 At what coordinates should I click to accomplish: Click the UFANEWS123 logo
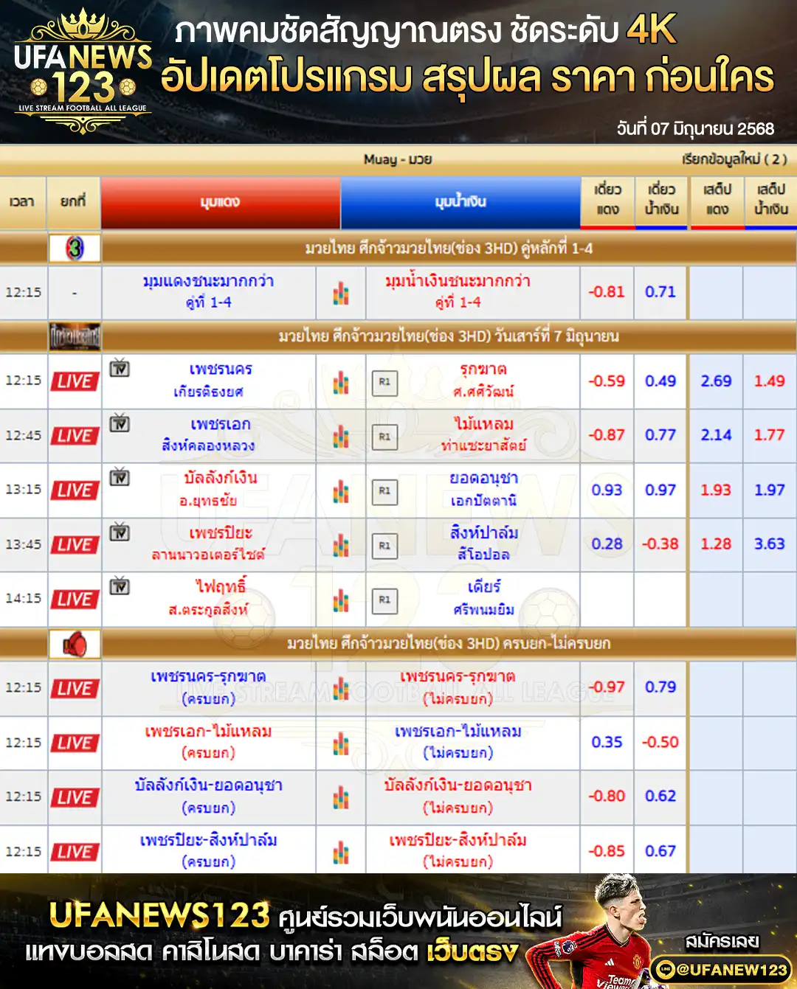[x=83, y=72]
